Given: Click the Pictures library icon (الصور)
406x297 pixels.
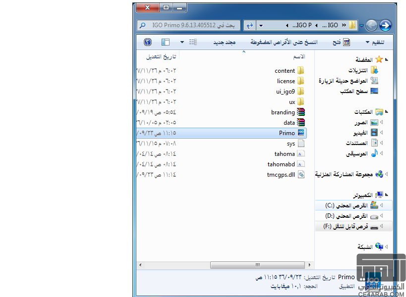Looking at the screenshot, I should pos(374,122).
